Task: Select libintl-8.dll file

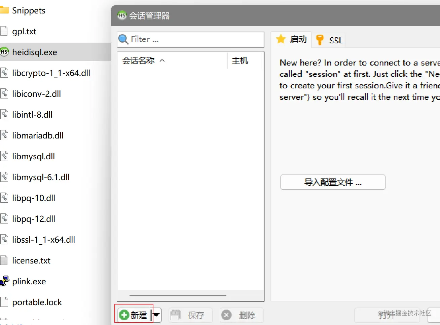Action: [32, 115]
